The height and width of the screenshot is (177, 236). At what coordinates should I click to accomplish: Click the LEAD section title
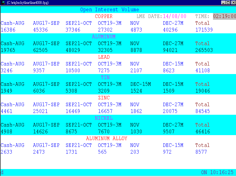pos(104,57)
